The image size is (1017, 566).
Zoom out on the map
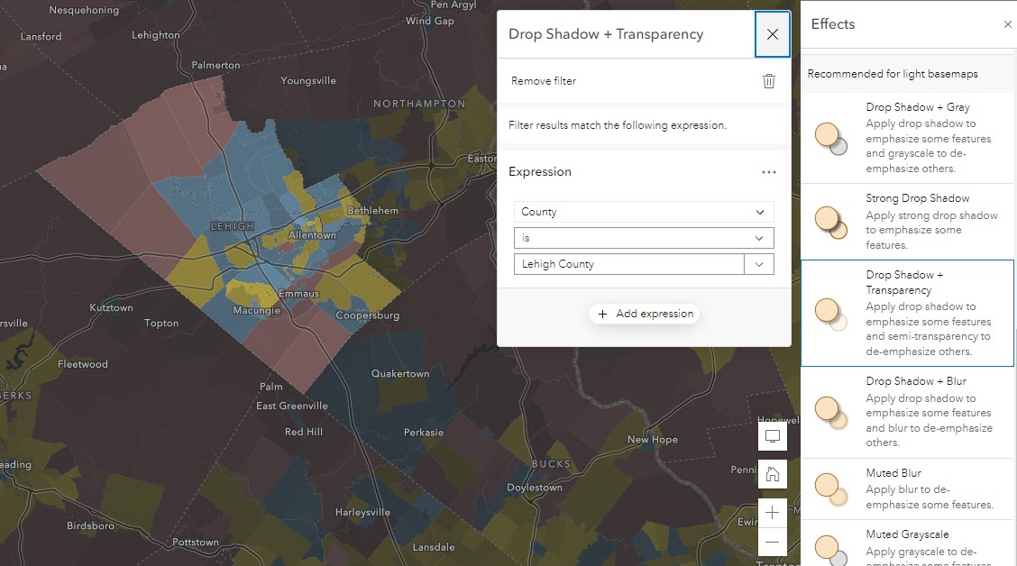(x=773, y=542)
